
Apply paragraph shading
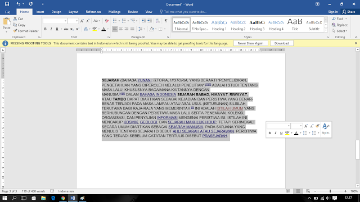coord(151,29)
